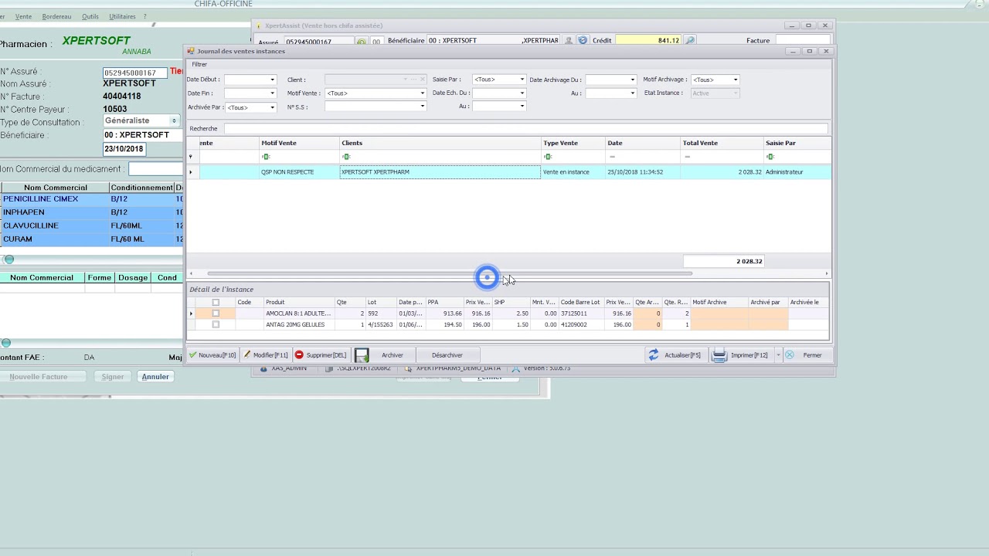Click the horizontal scrollbar of the sales grid
Viewport: 989px width, 556px height.
point(450,273)
